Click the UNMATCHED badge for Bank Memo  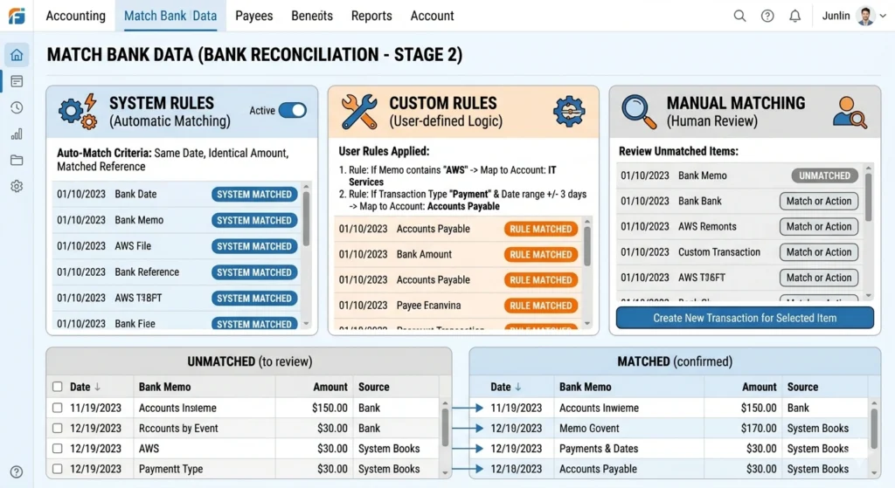pyautogui.click(x=825, y=175)
